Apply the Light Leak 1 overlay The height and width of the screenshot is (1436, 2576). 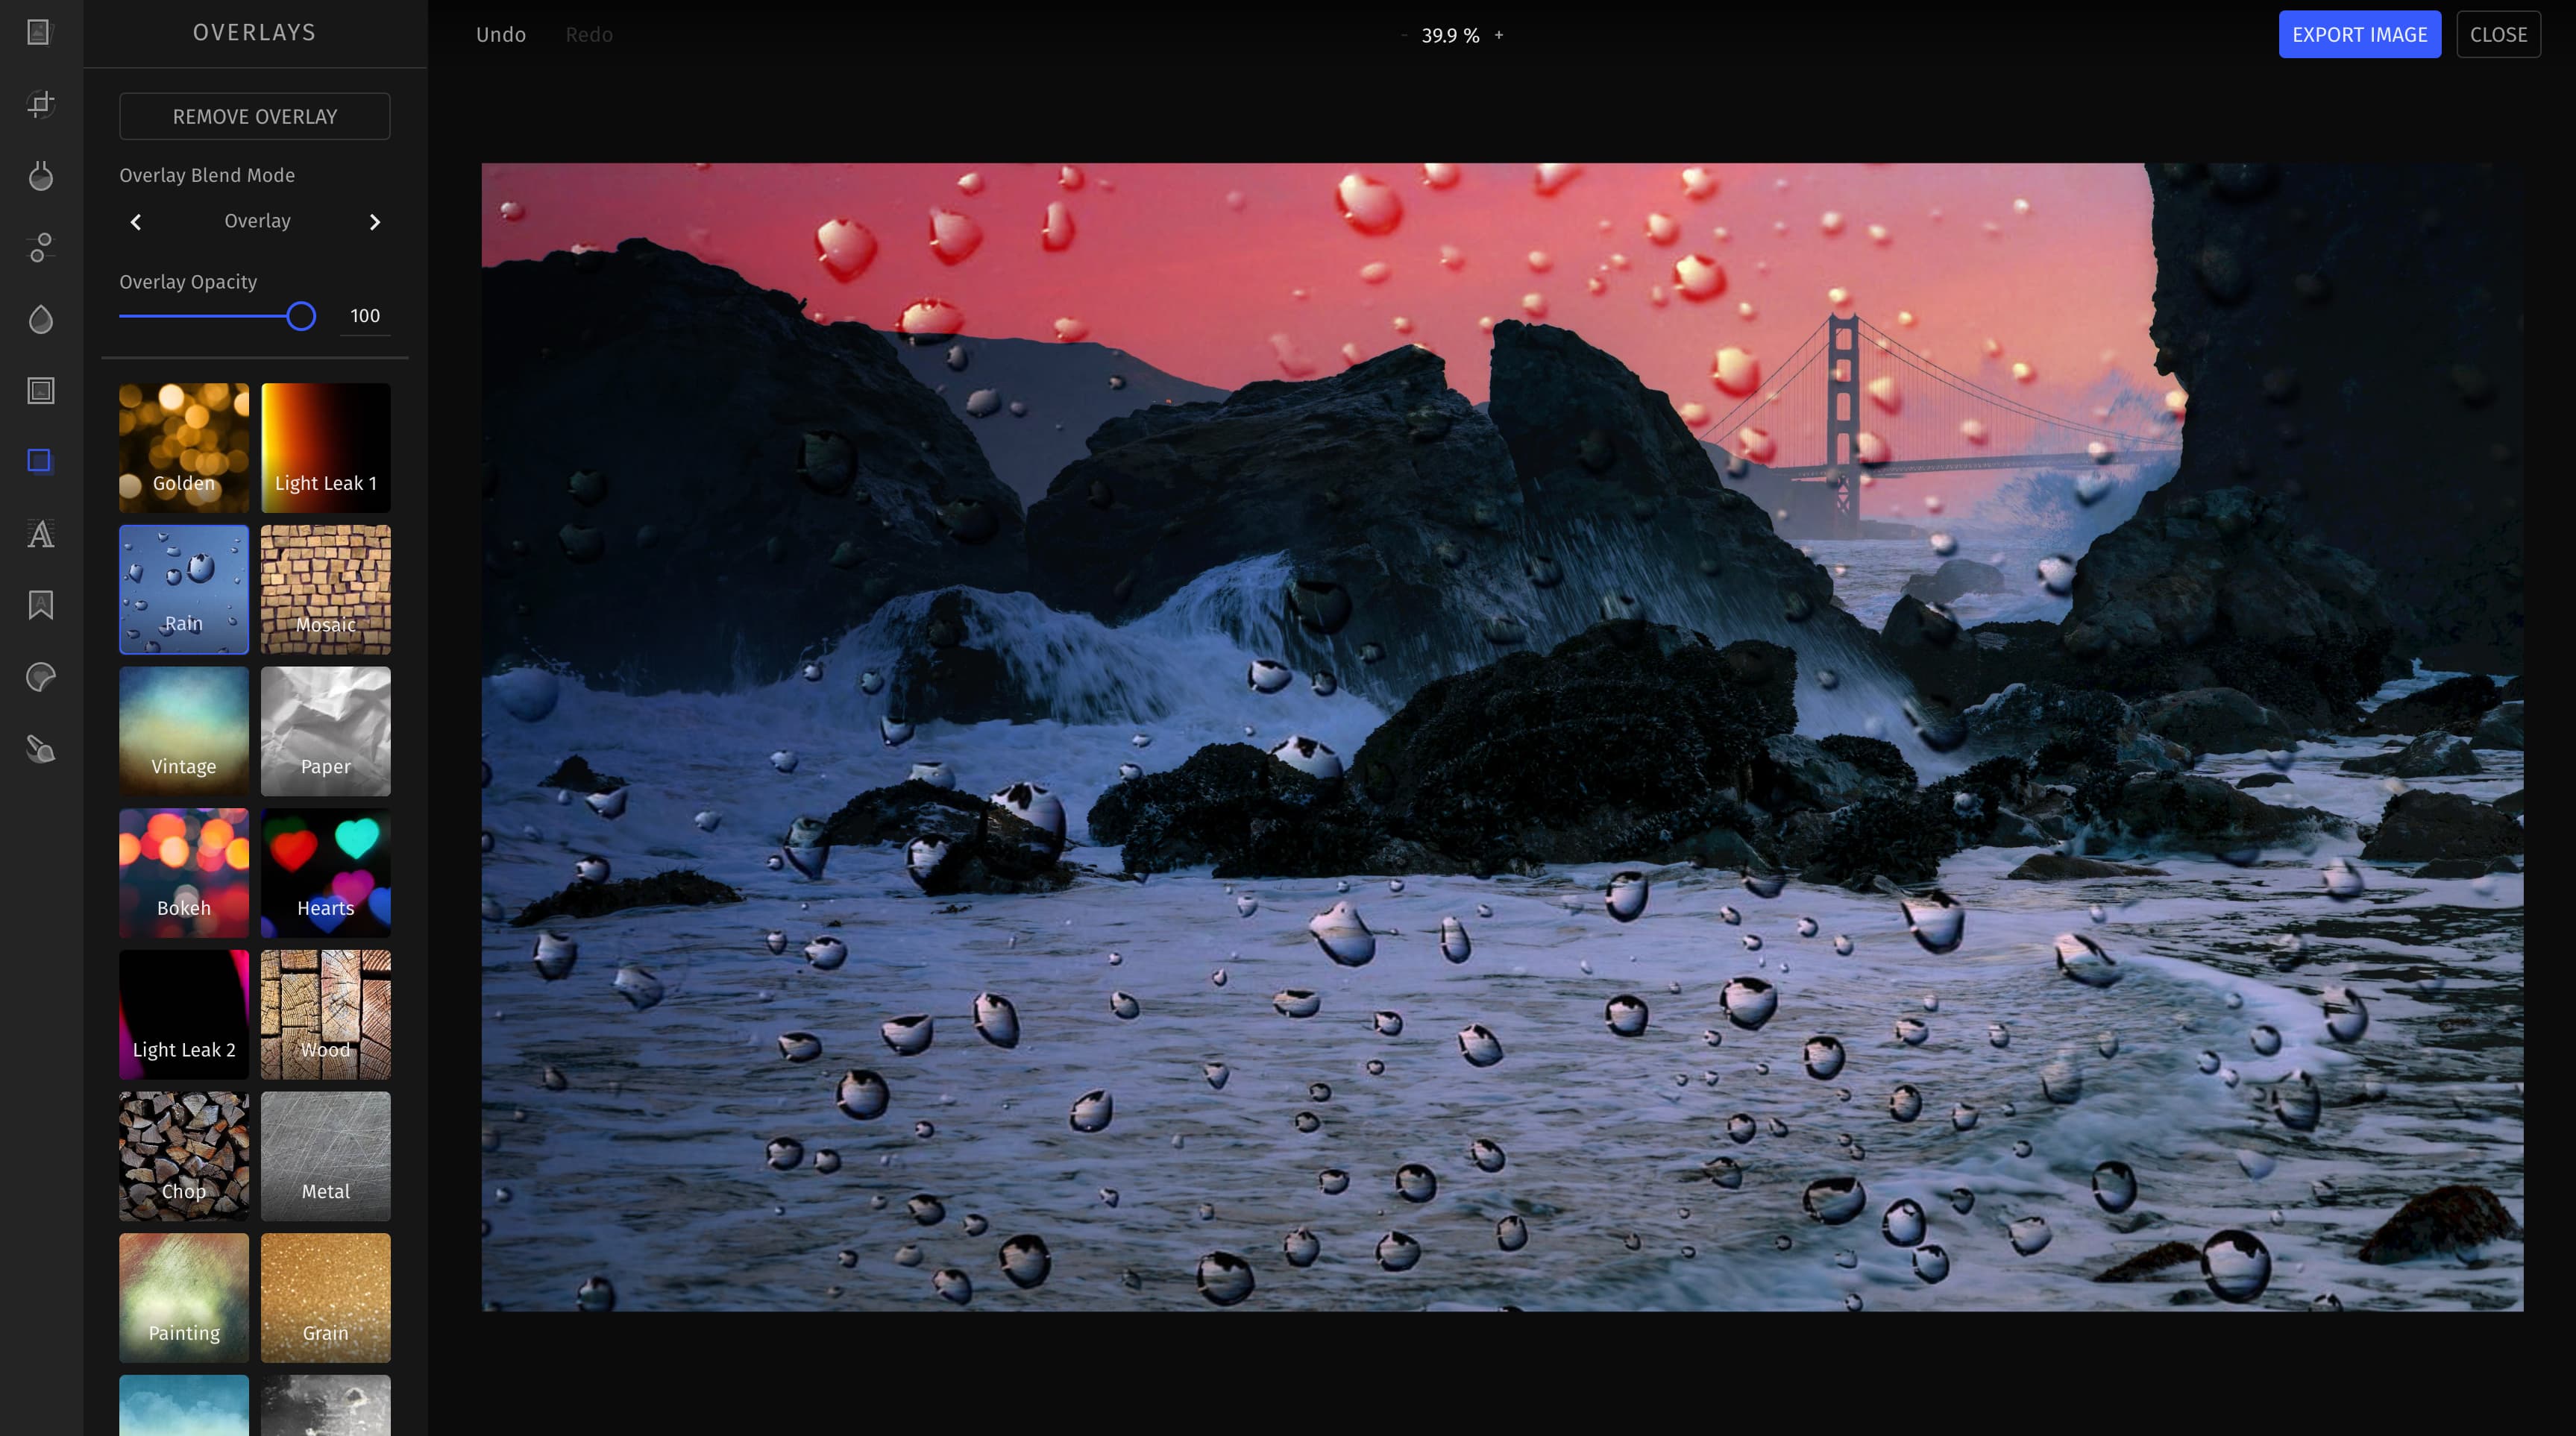[x=326, y=448]
